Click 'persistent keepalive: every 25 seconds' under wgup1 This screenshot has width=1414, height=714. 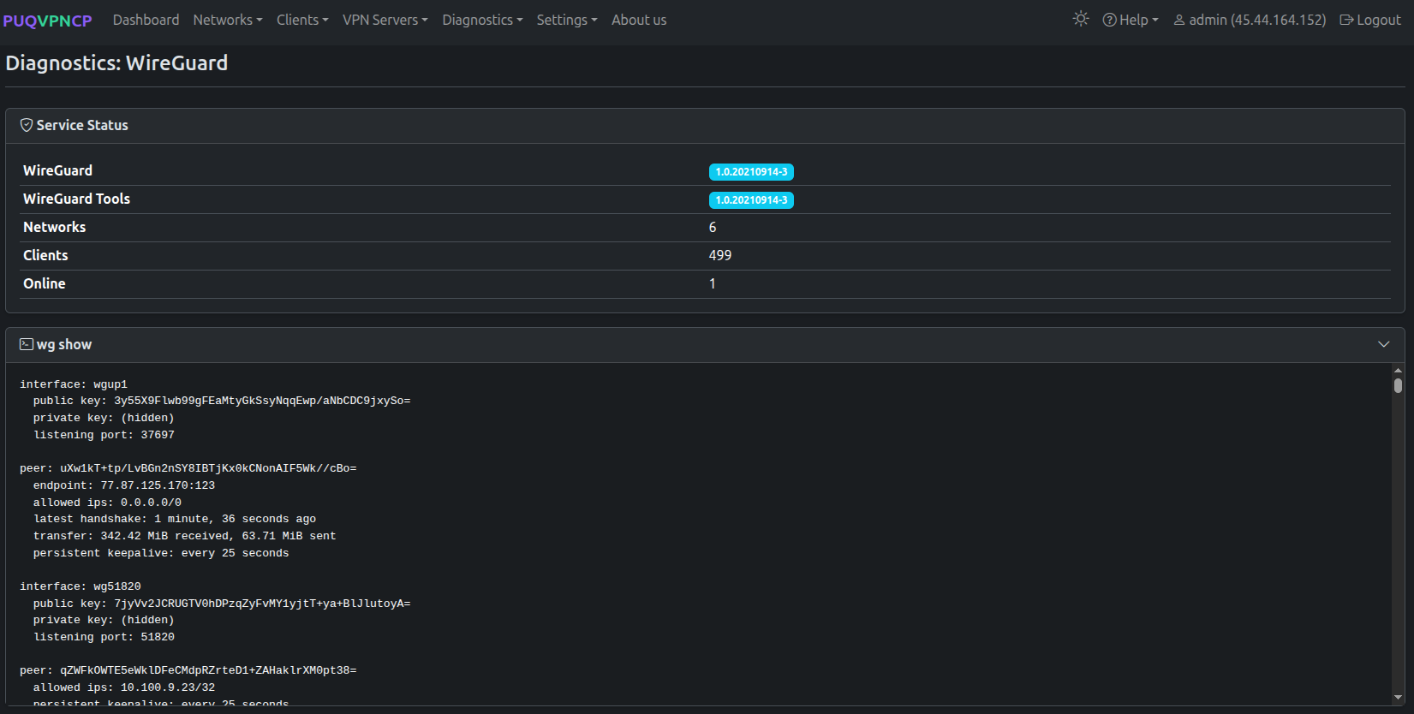point(161,553)
